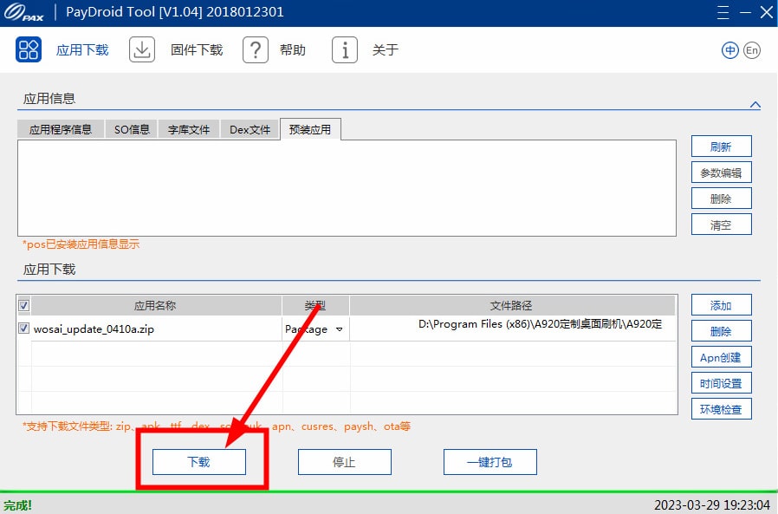Switch language to English (En)
778x514 pixels.
point(752,50)
